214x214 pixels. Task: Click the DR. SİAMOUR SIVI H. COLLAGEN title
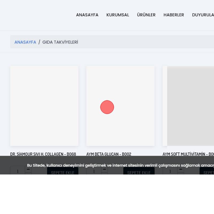pyautogui.click(x=43, y=154)
